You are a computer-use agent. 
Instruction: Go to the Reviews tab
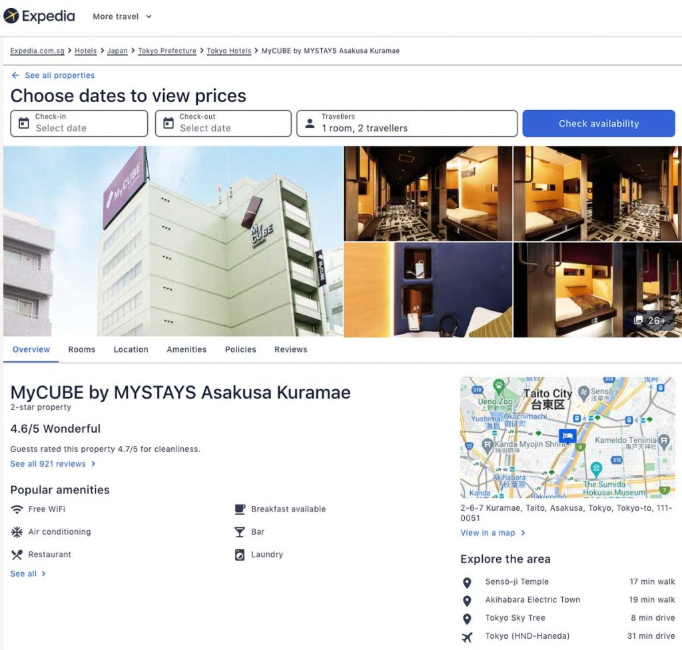pyautogui.click(x=291, y=349)
